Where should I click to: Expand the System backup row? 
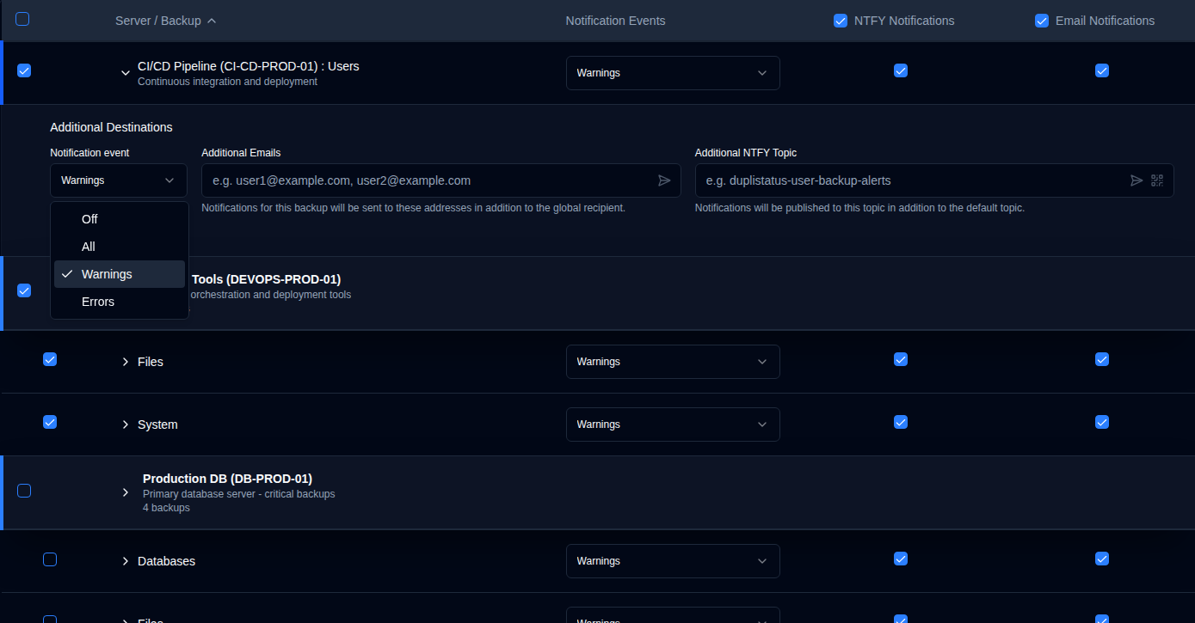(126, 424)
